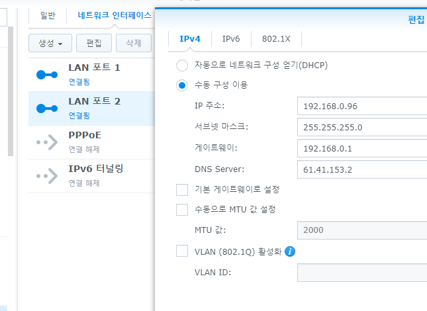The height and width of the screenshot is (311, 427).
Task: Open the 생성 dropdown button
Action: [x=50, y=44]
